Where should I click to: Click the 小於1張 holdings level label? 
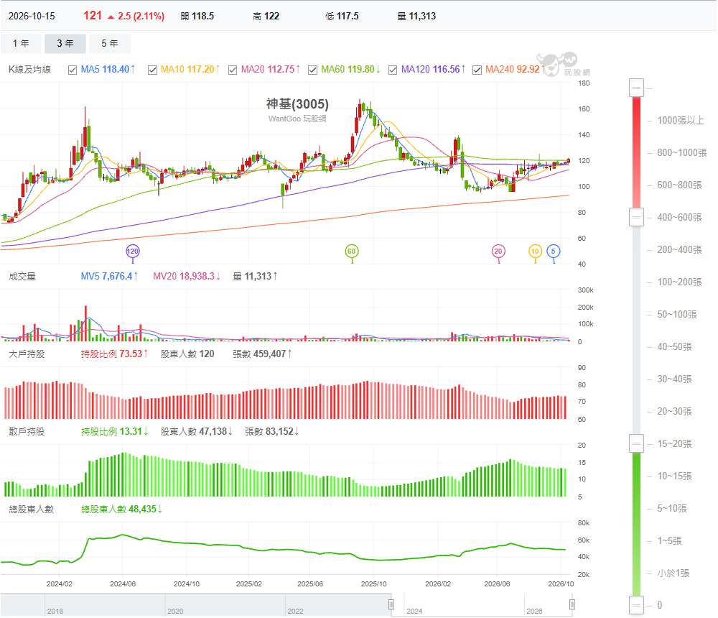click(673, 573)
